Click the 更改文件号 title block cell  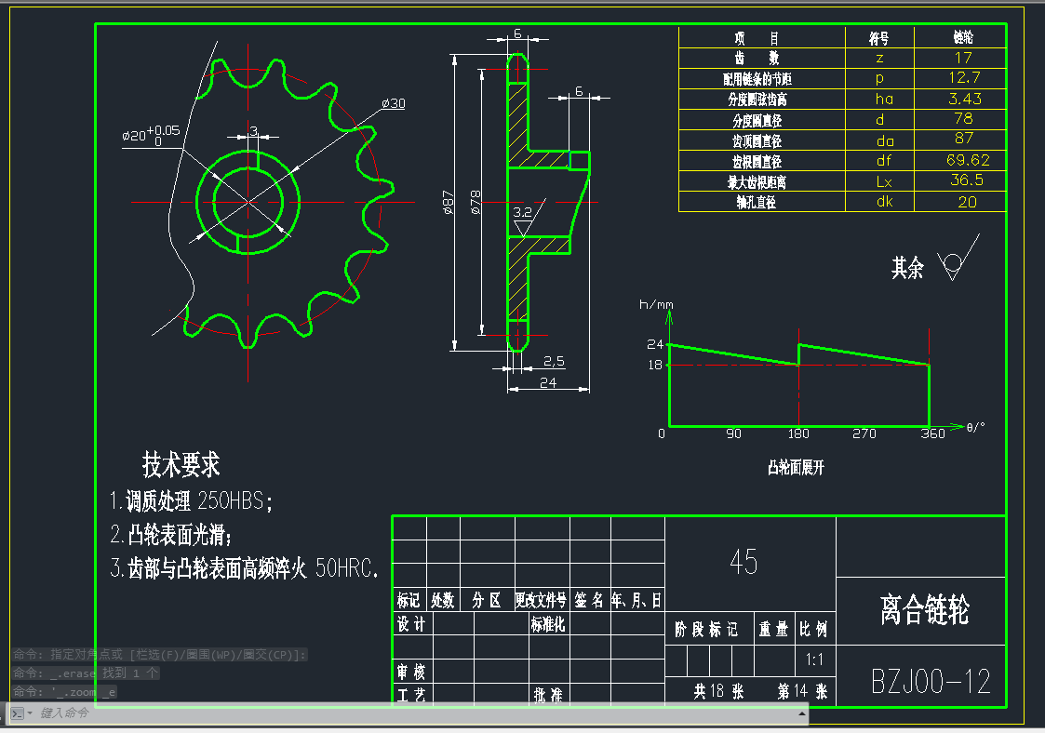[x=541, y=600]
